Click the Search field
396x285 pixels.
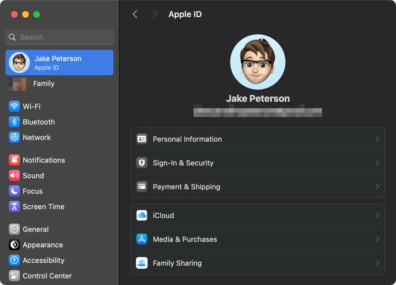tap(59, 37)
